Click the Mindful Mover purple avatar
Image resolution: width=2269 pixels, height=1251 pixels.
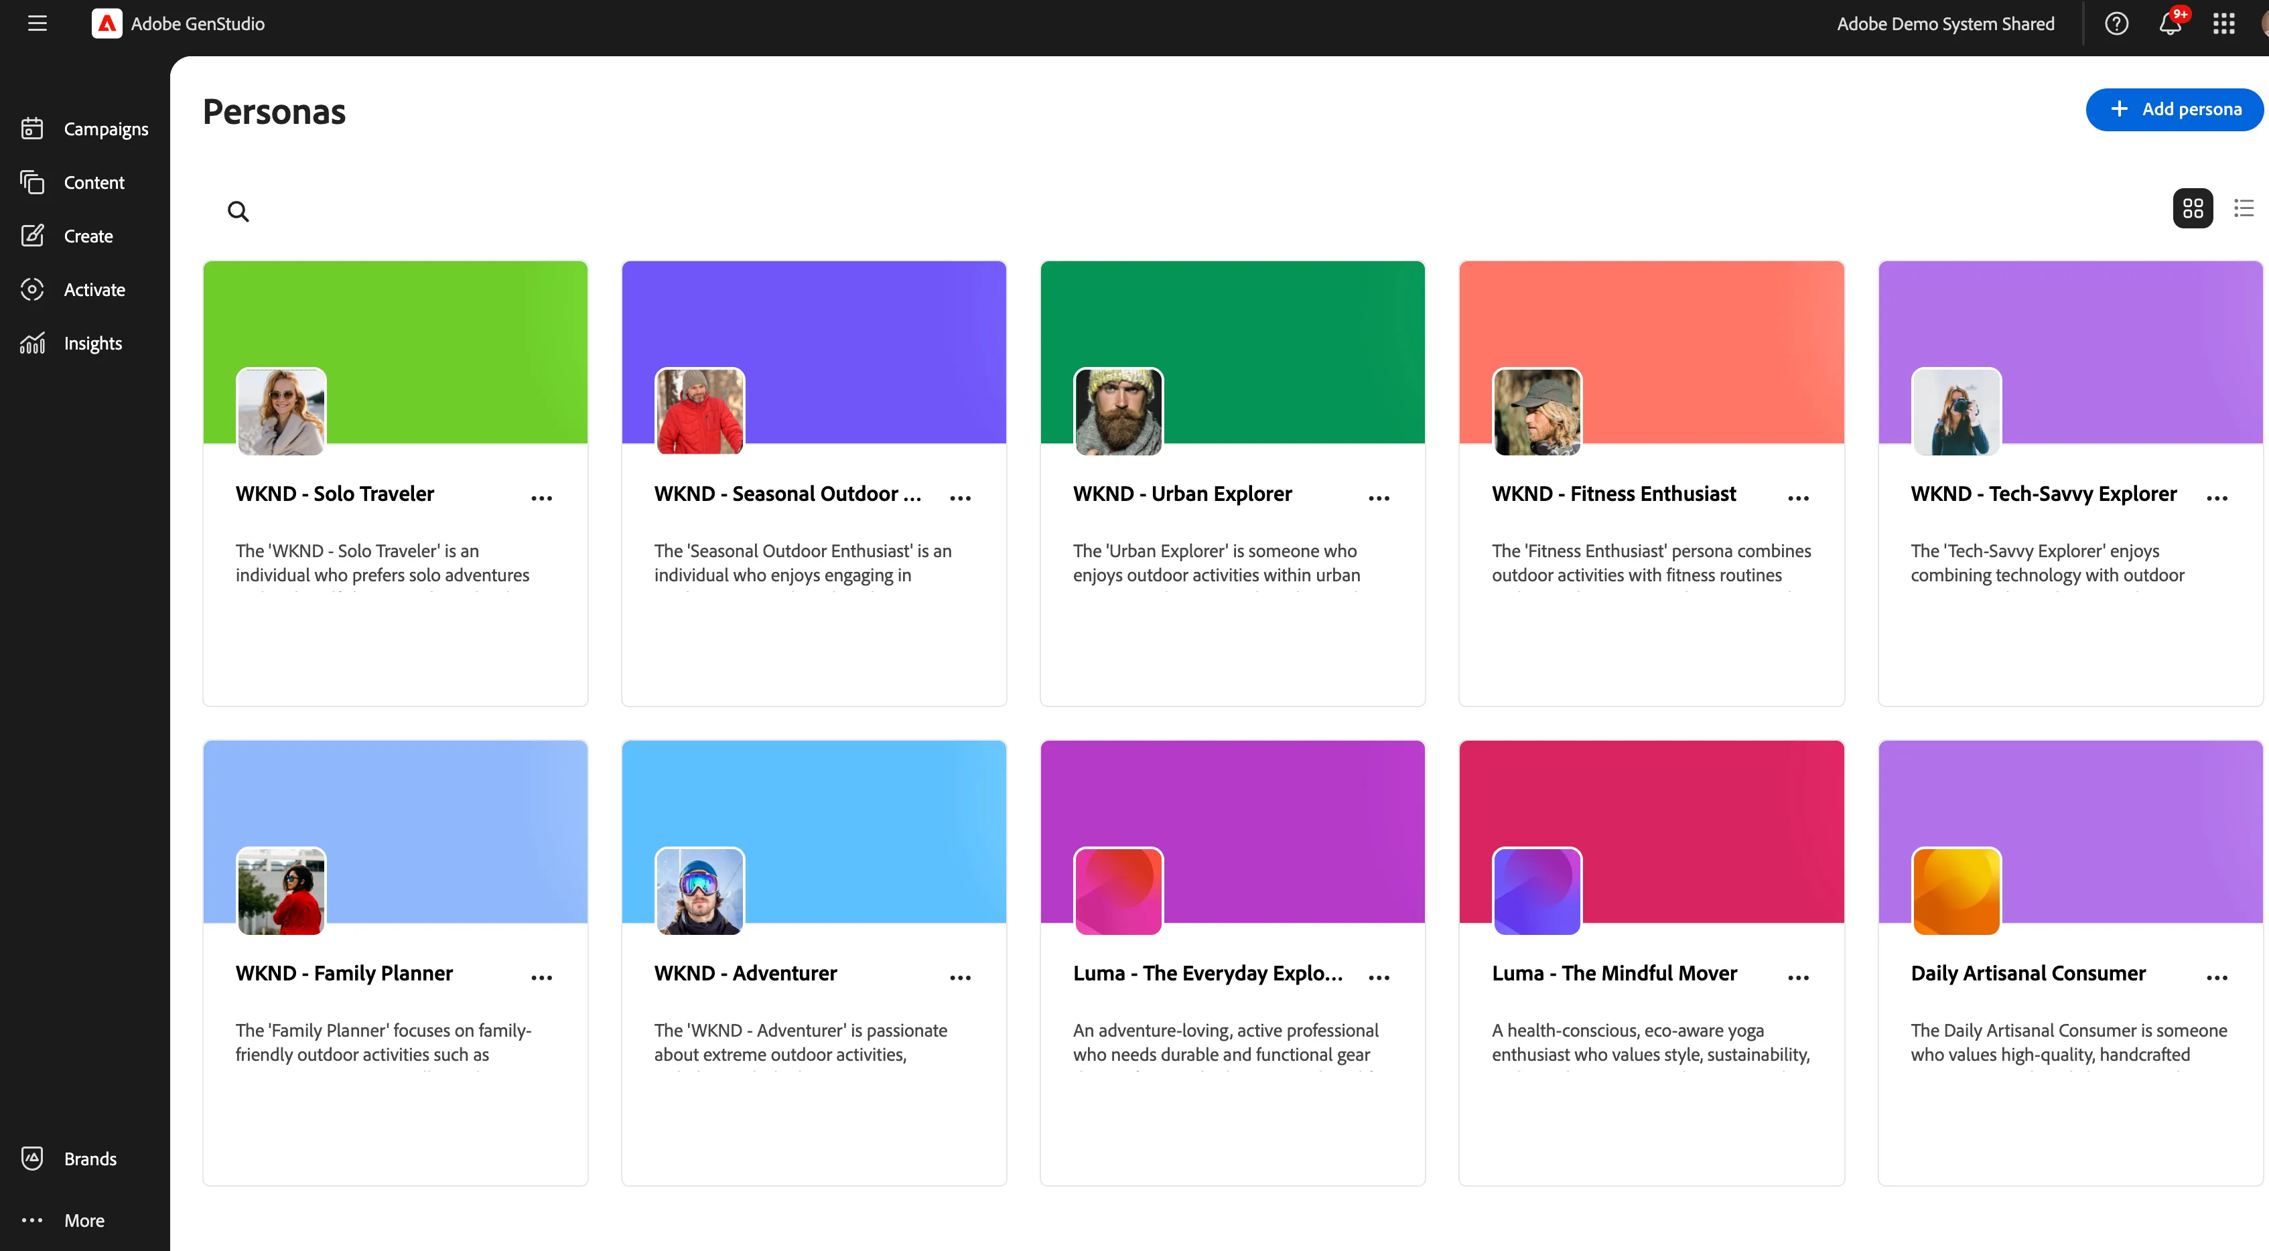pyautogui.click(x=1537, y=891)
